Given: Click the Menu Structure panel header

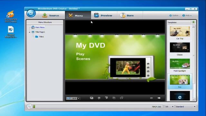Looking at the screenshot, I should pos(45,22).
